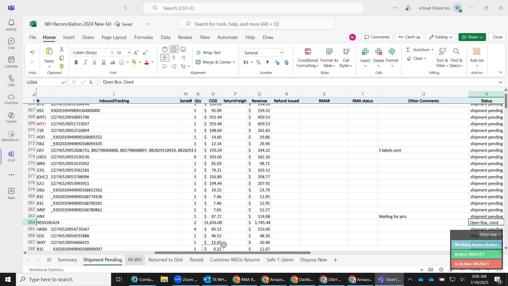Open Chat in the Teams sidebar

point(11,44)
